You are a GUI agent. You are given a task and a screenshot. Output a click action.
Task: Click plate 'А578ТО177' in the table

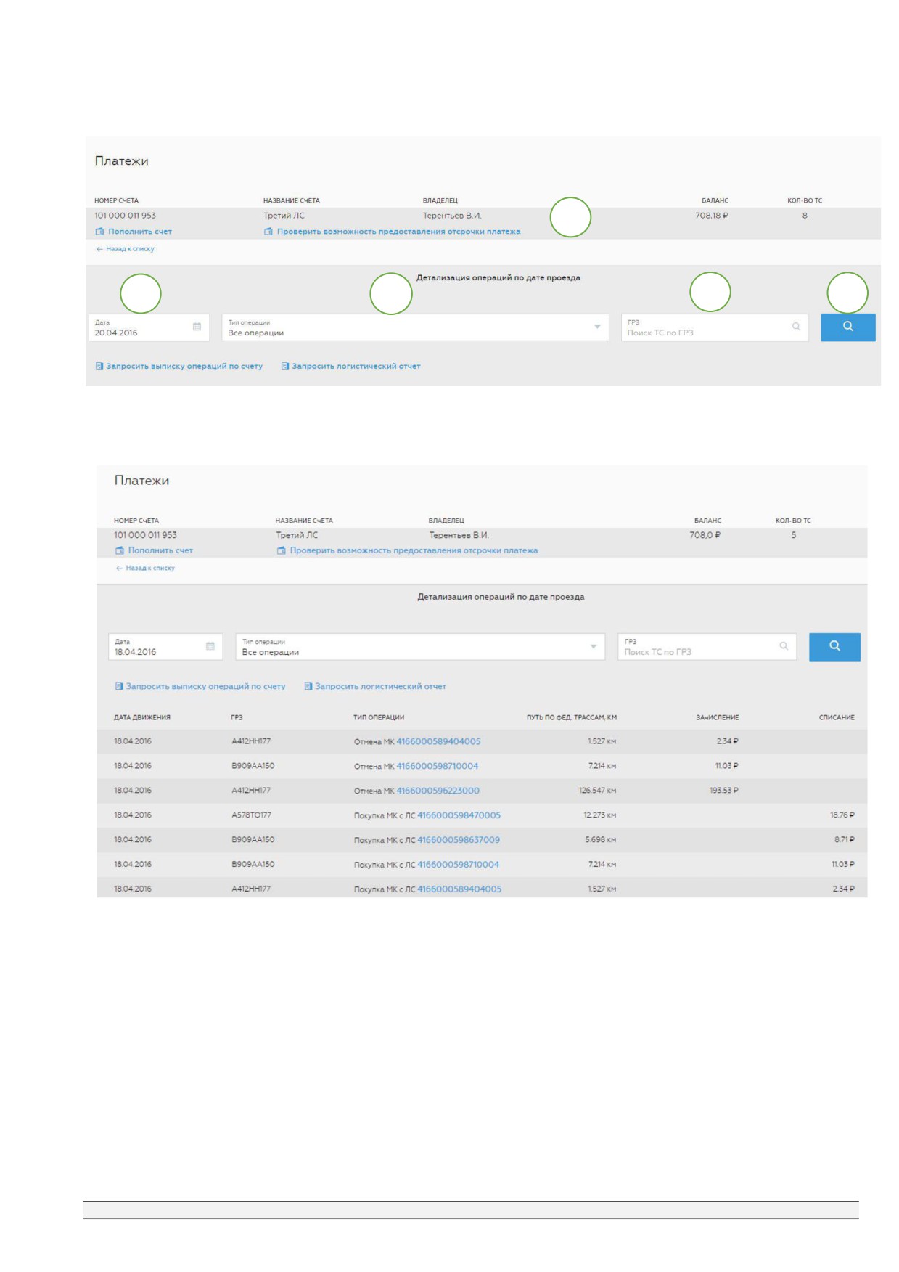click(x=251, y=815)
